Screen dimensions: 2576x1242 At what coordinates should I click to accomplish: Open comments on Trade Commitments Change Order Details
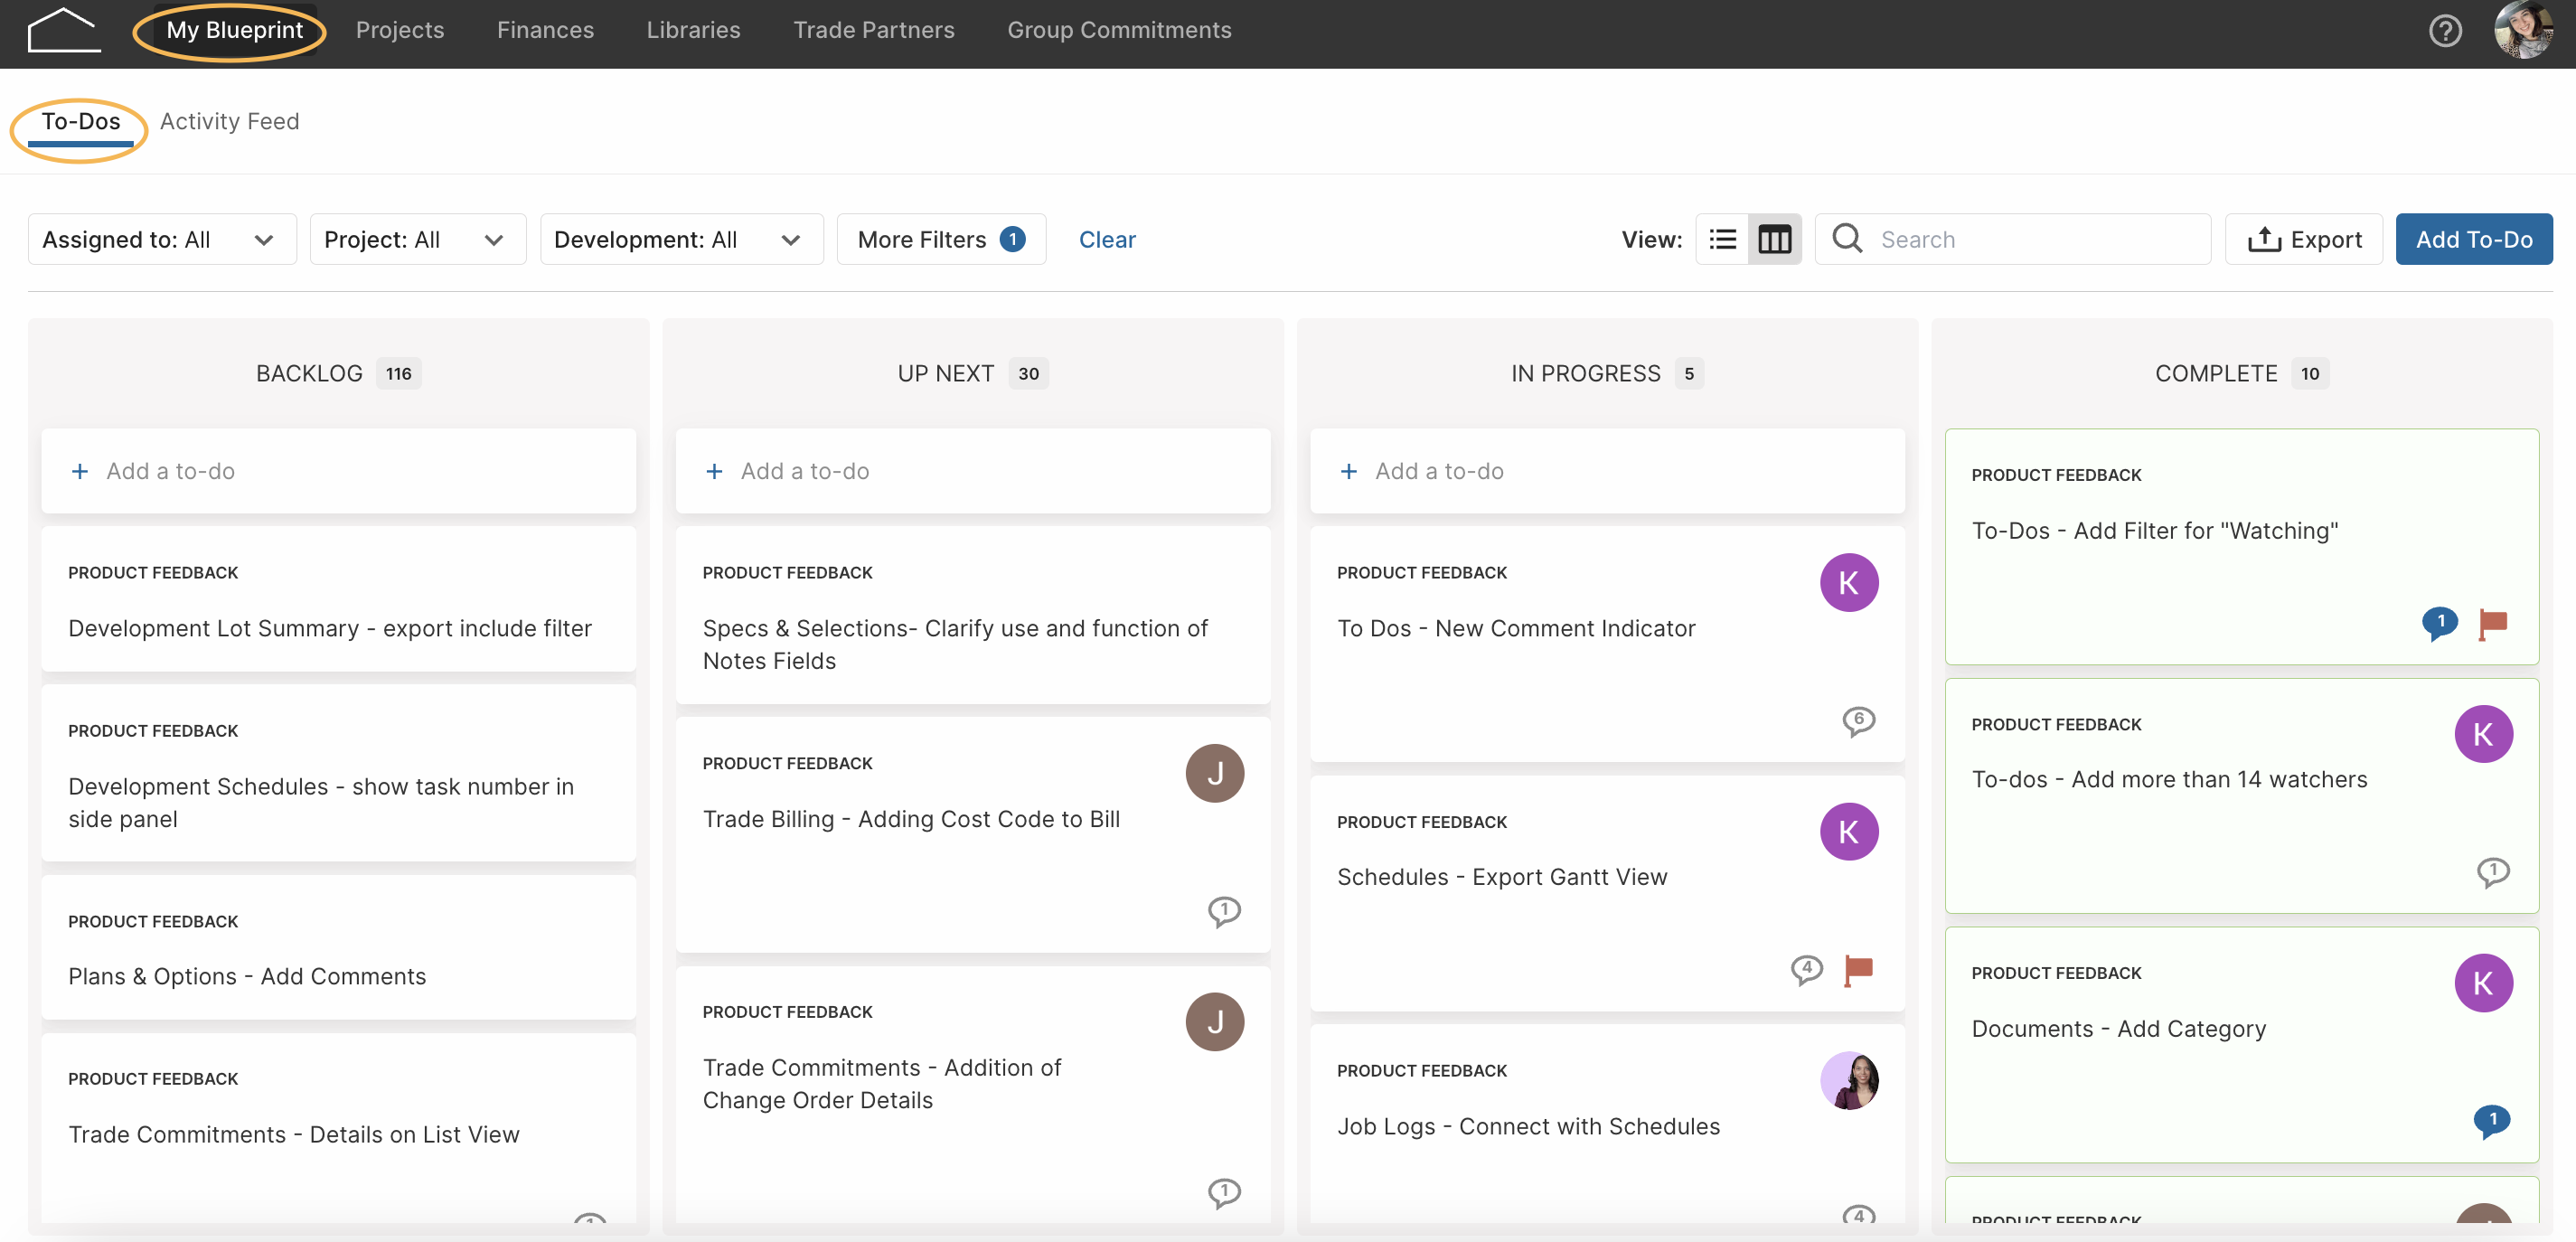(x=1224, y=1193)
